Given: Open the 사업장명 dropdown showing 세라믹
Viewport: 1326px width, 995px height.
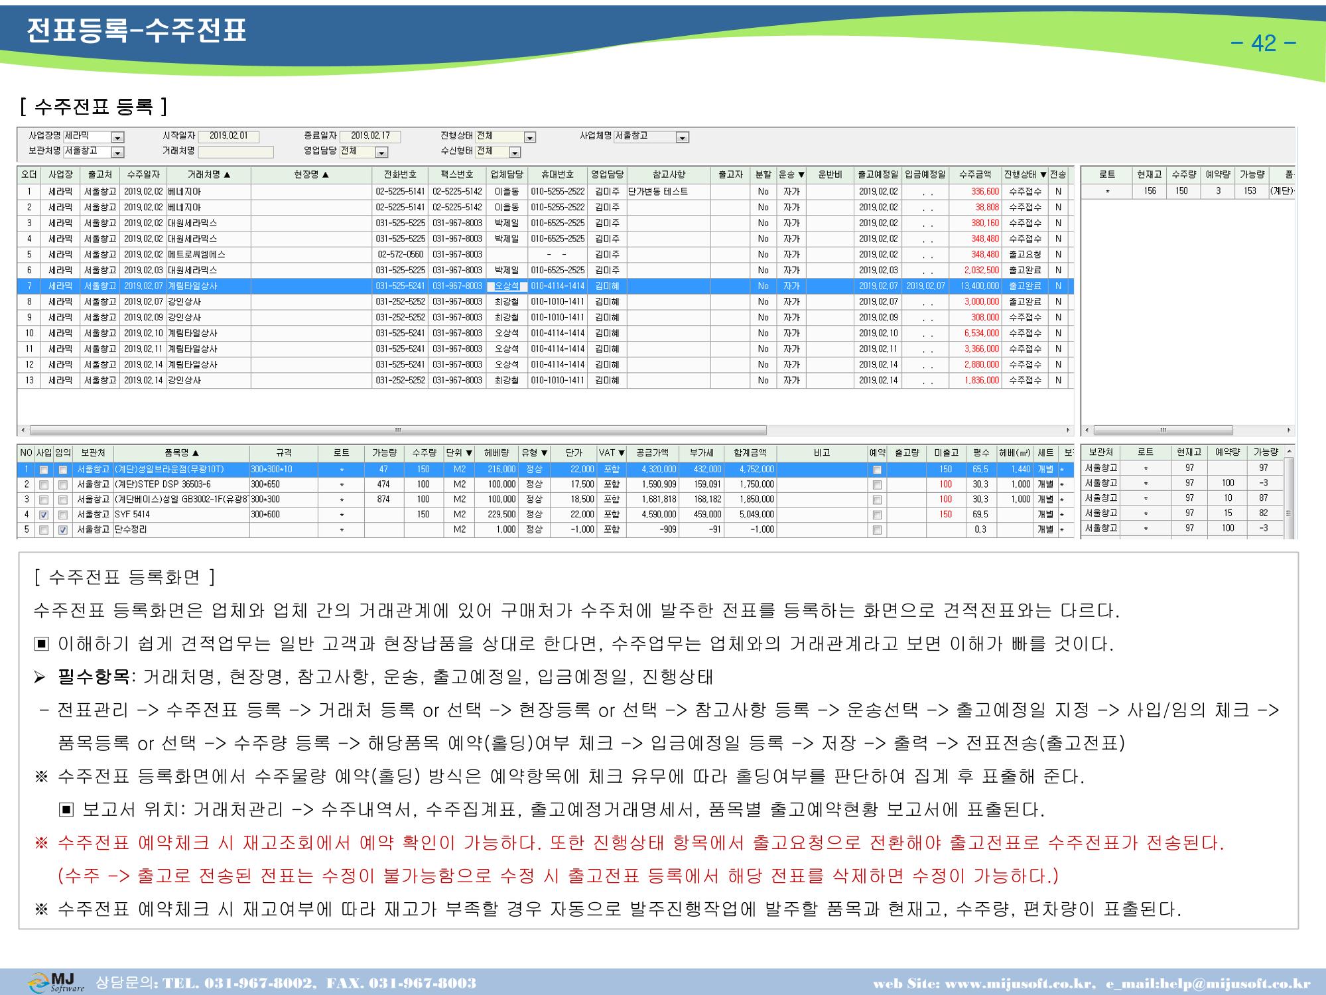Looking at the screenshot, I should (117, 138).
